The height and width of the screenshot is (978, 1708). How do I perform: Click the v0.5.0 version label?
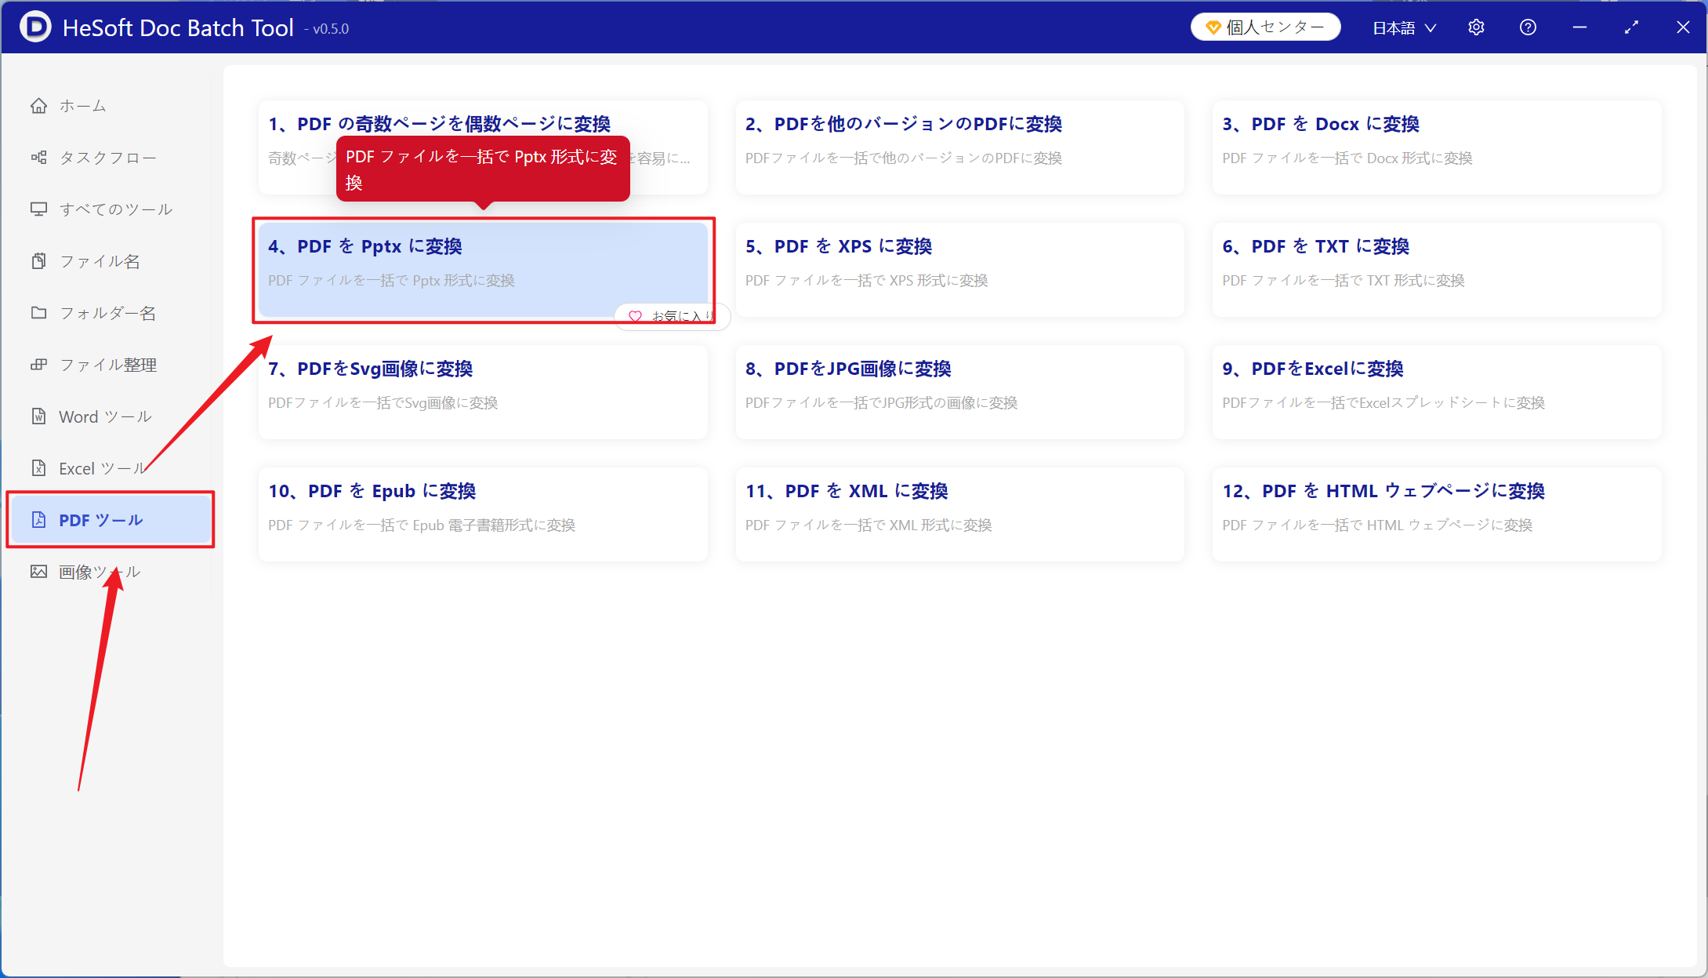pos(327,29)
